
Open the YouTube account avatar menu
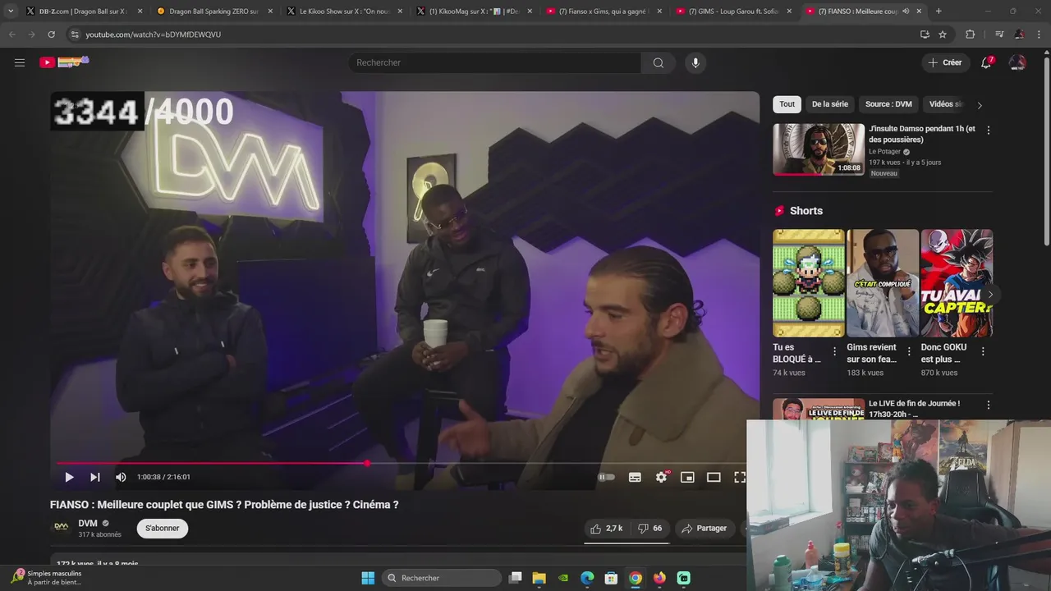(1017, 62)
